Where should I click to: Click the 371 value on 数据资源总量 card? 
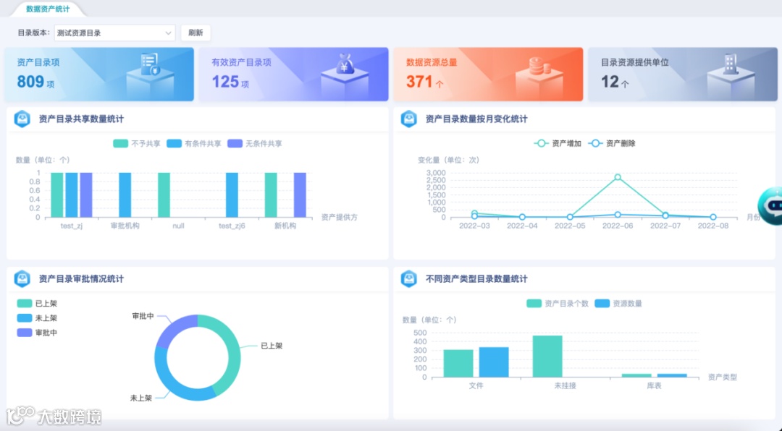point(419,81)
